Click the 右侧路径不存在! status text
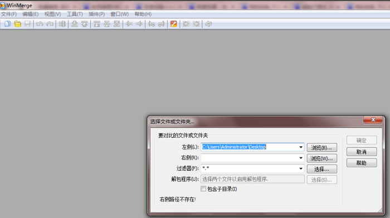This screenshot has height=218, width=390. 178,199
